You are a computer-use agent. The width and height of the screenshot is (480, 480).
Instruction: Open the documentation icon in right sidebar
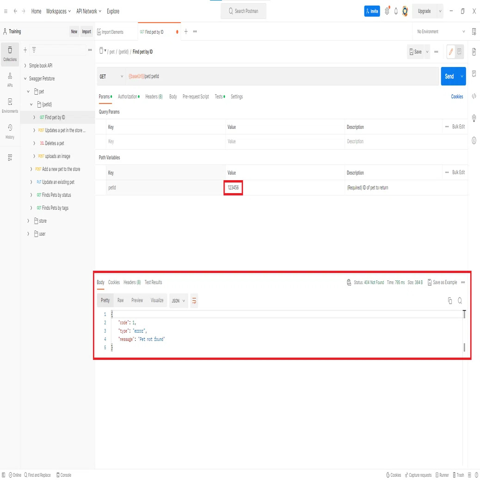pyautogui.click(x=474, y=52)
